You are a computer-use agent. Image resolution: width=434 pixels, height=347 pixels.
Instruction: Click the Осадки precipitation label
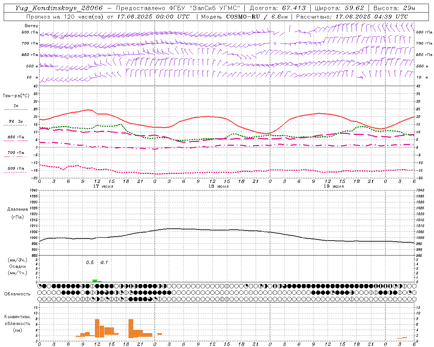pyautogui.click(x=18, y=266)
